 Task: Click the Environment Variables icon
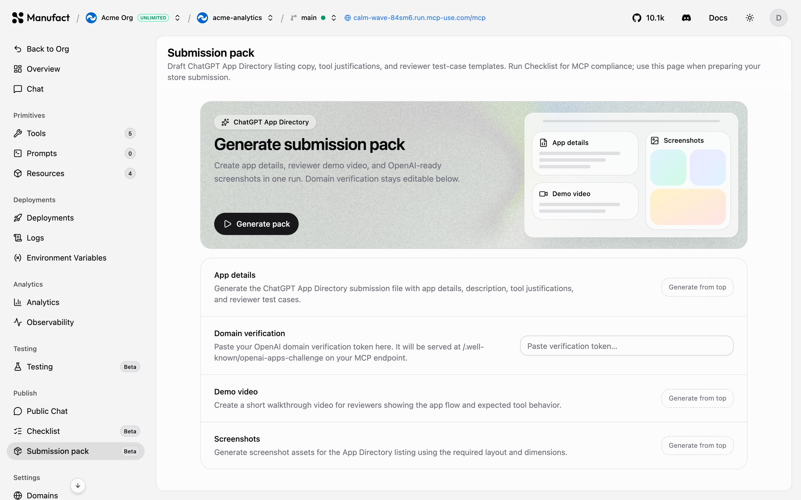coord(18,258)
